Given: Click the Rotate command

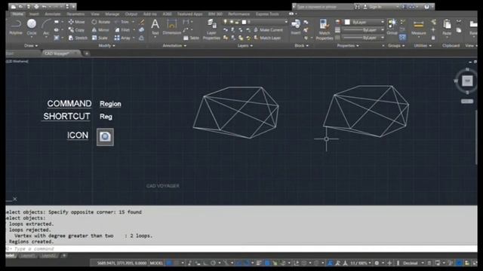Looking at the screenshot, I should point(100,22).
